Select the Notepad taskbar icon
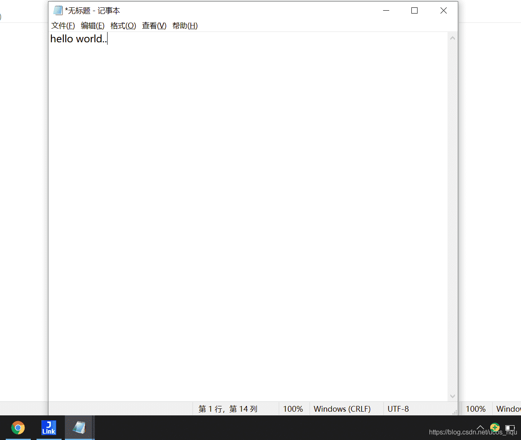Viewport: 521px width, 440px height. click(79, 428)
